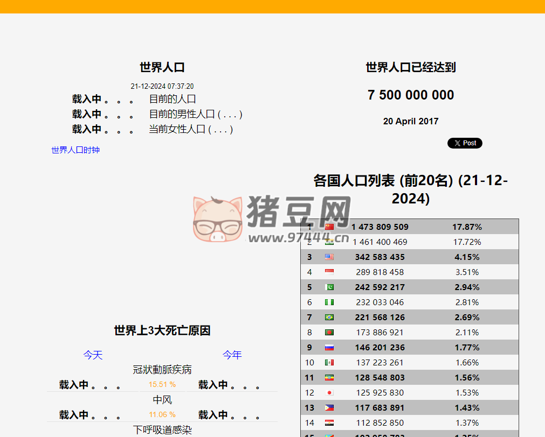Click the X Post share button
The image size is (545, 437).
(x=465, y=143)
